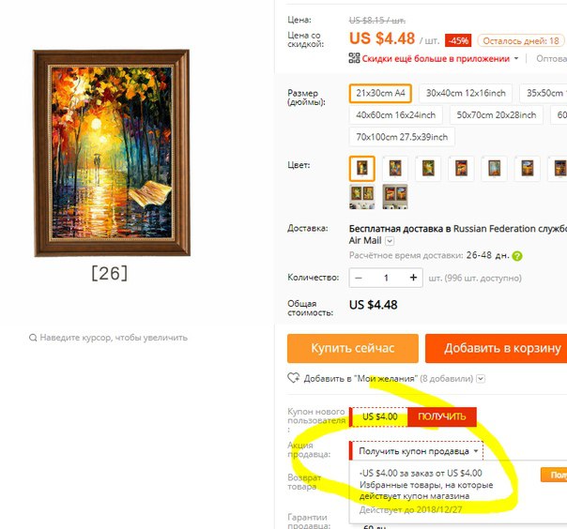The image size is (567, 529).
Task: Decrease quantity with the minus button
Action: coord(359,278)
